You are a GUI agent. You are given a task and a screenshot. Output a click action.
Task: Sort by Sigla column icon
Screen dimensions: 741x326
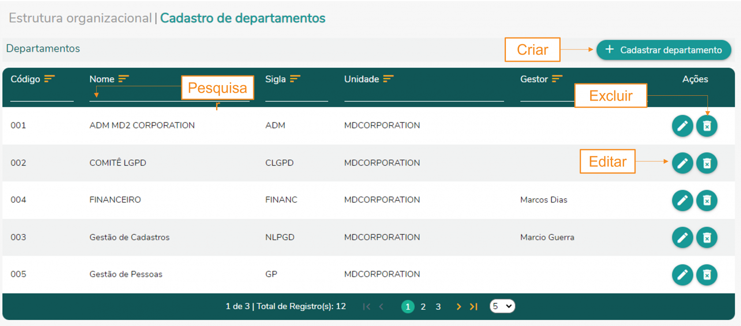coord(295,79)
